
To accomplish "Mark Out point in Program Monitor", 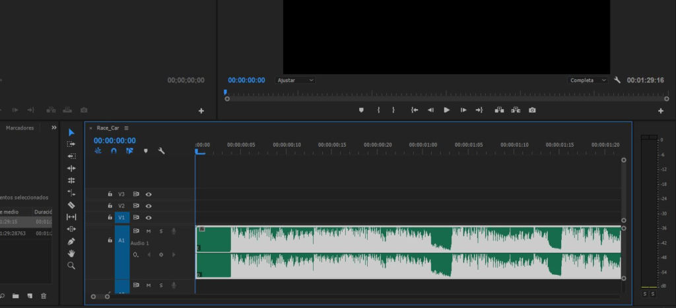I will coord(393,110).
